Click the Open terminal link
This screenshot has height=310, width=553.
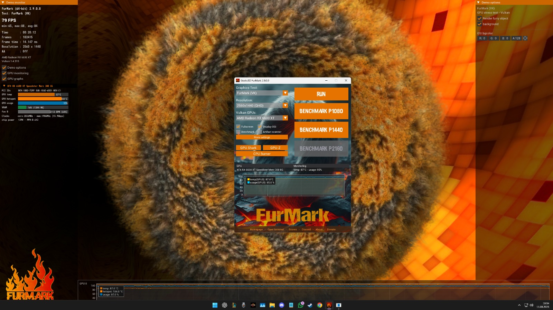tap(275, 230)
